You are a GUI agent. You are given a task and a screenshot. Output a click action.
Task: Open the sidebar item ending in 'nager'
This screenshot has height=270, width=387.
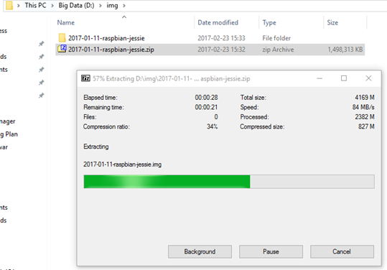(x=8, y=121)
